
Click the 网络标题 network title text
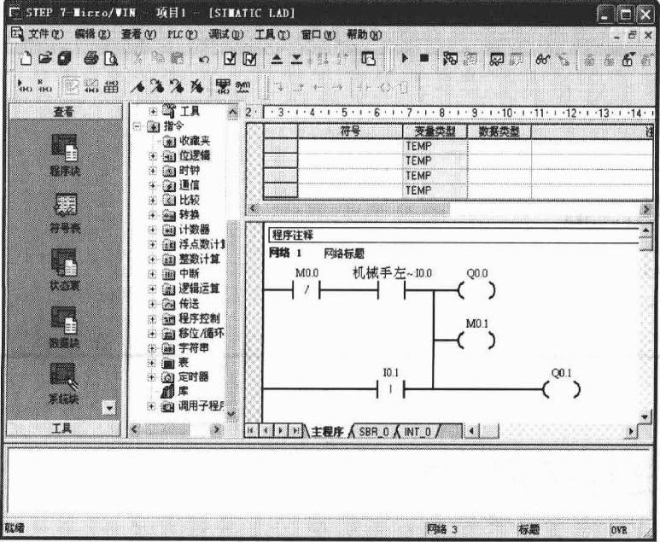click(x=344, y=254)
